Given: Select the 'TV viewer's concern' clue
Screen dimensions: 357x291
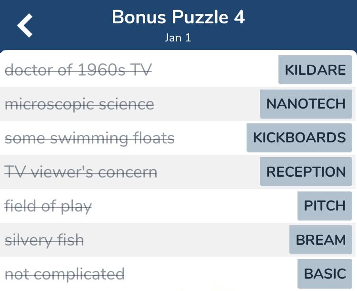Looking at the screenshot, I should tap(81, 172).
